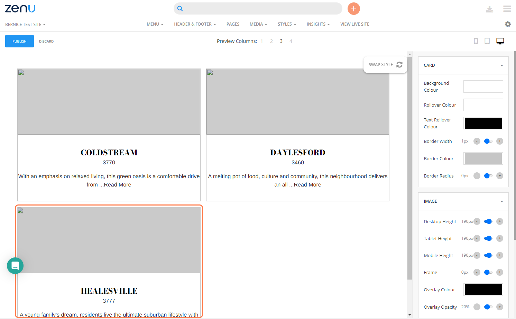
Task: Open the chat support bubble
Action: (x=15, y=266)
